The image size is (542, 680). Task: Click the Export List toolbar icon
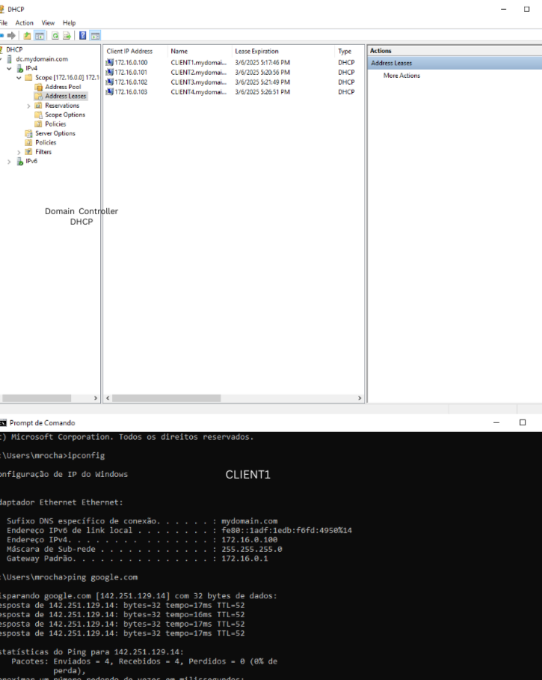point(67,35)
